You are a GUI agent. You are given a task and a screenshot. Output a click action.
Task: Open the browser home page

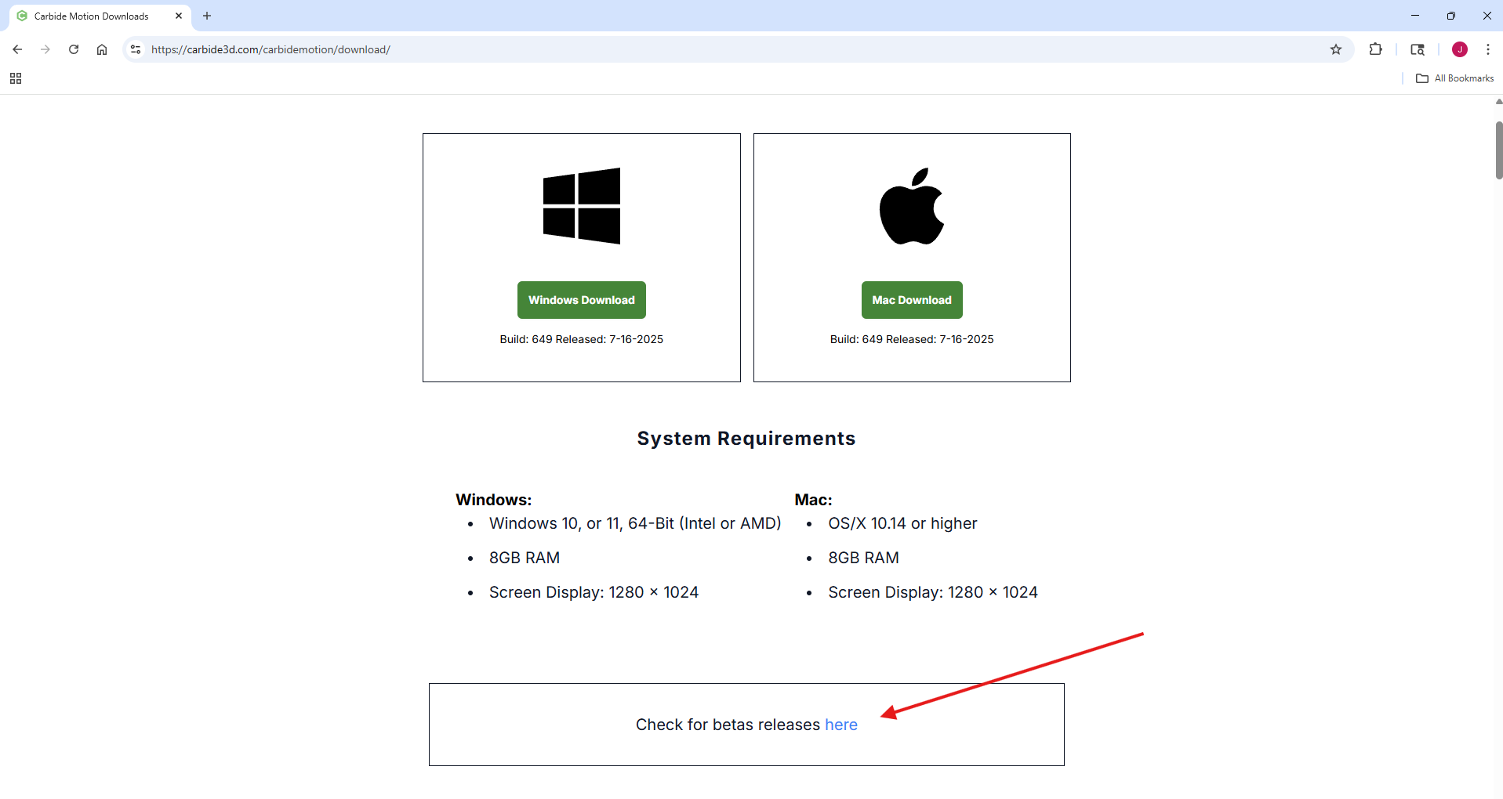[102, 49]
